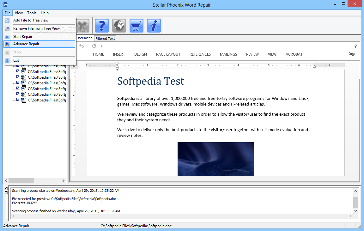Screen dimensions: 364x231
Task: Open the REFERENCES ribbon tab
Action: [200, 54]
